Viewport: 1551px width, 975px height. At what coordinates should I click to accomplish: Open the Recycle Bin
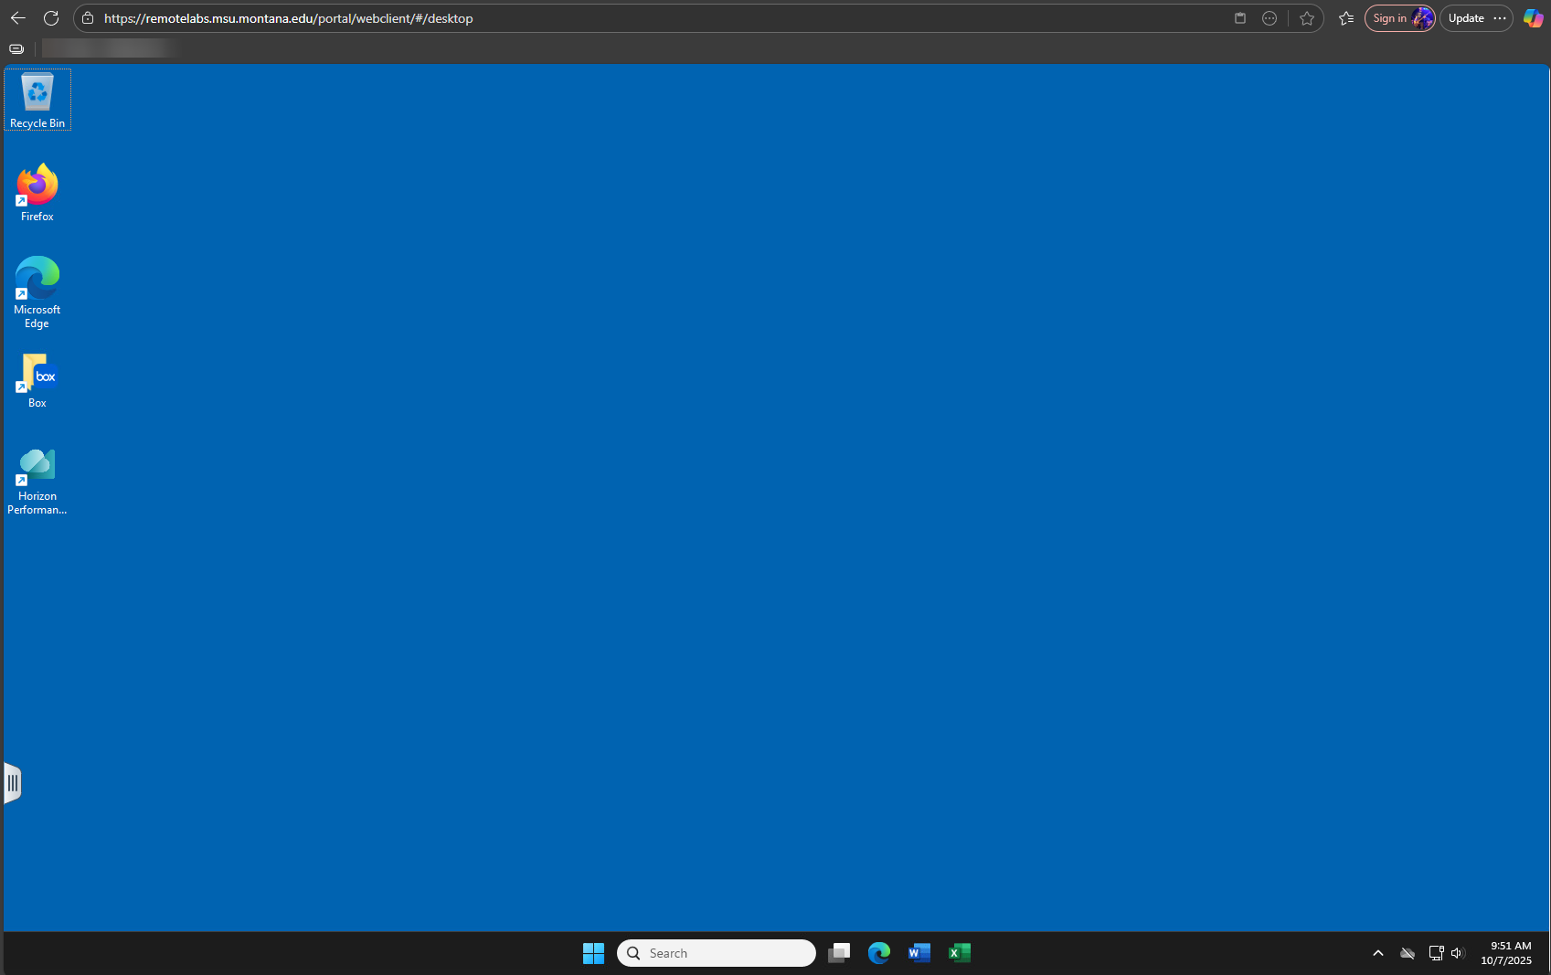click(37, 92)
